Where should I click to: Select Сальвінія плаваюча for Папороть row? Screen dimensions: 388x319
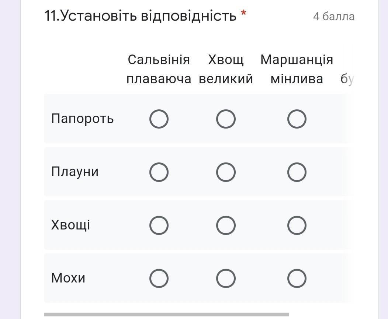coord(159,119)
